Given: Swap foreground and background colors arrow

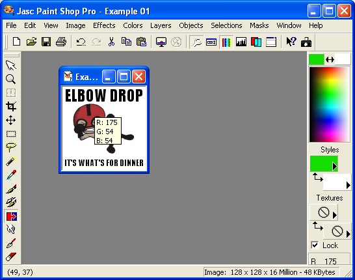Looking at the screenshot, I should pyautogui.click(x=330, y=60).
